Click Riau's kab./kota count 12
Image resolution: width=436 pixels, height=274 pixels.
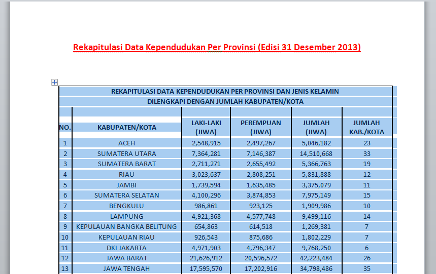click(367, 174)
